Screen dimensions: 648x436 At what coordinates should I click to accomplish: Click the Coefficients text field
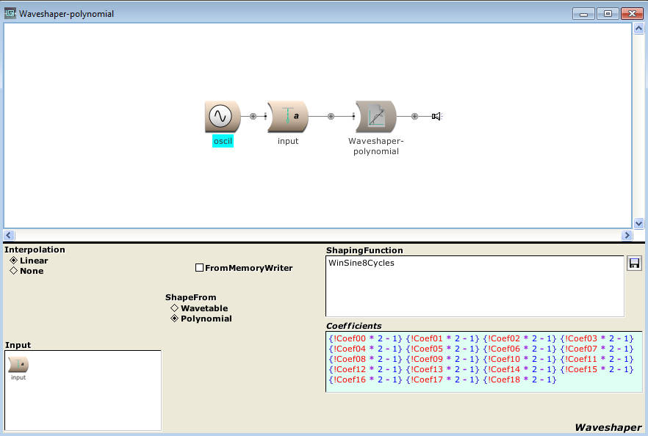click(484, 362)
